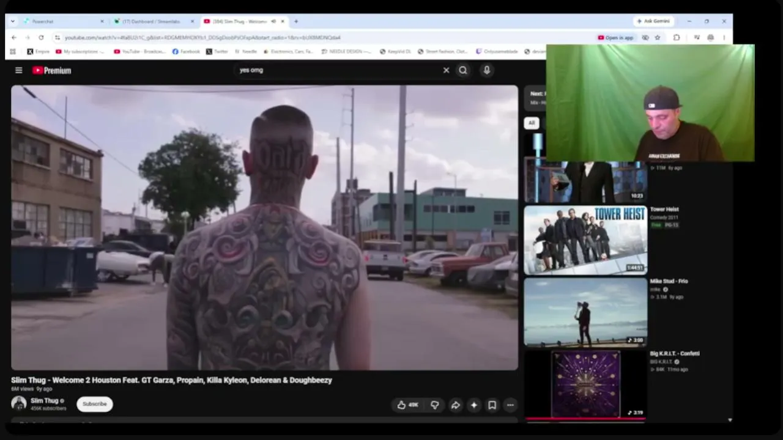Click the Ask Gemini button
Viewport: 783px width, 440px height.
coord(653,21)
